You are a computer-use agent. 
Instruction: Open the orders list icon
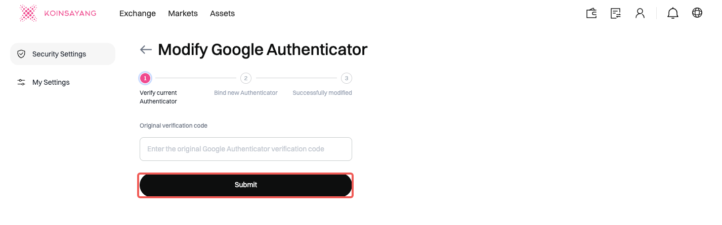(616, 14)
